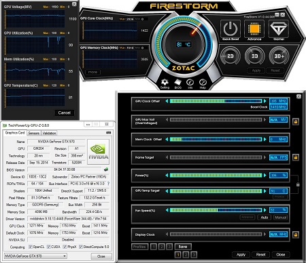Click the Bus Interface question mark
This screenshot has width=306, height=263.
pyautogui.click(x=108, y=184)
